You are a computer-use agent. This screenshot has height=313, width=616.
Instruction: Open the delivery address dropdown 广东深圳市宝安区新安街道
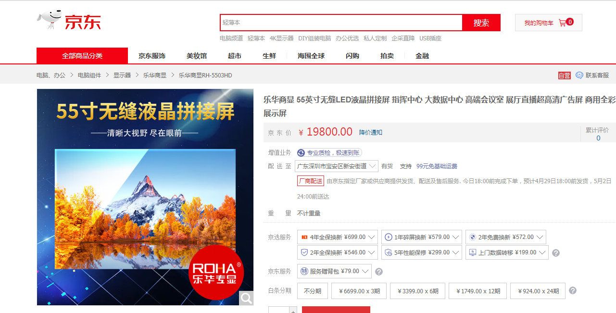337,166
